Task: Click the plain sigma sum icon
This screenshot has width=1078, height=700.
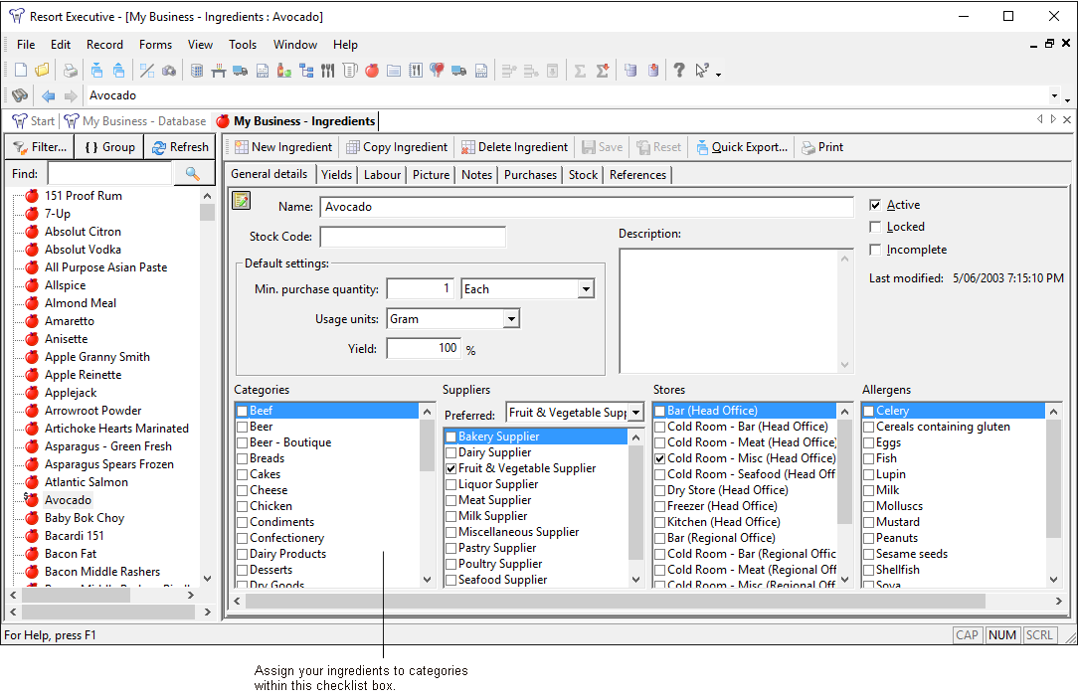Action: [580, 71]
